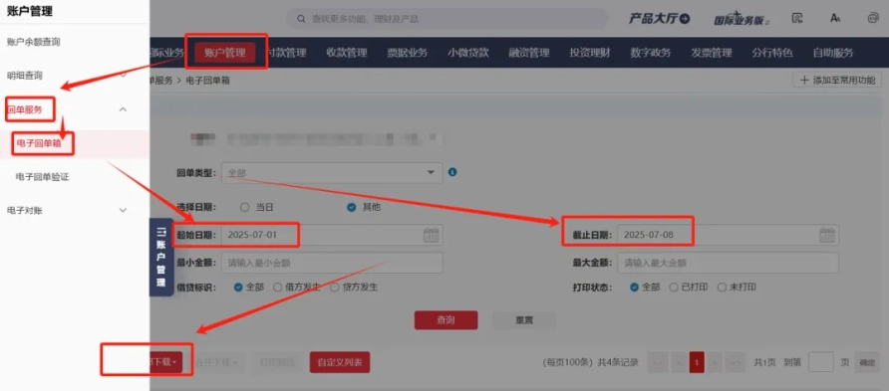Click page number 1 in pagination

pos(697,362)
